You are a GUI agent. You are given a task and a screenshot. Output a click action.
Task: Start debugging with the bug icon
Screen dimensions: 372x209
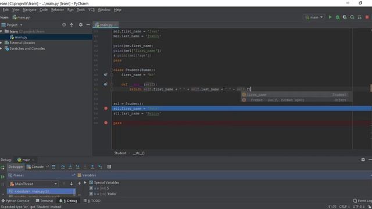coord(337,17)
